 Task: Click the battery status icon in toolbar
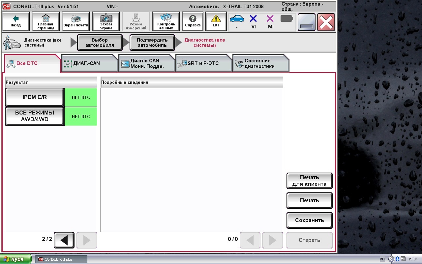pyautogui.click(x=287, y=19)
